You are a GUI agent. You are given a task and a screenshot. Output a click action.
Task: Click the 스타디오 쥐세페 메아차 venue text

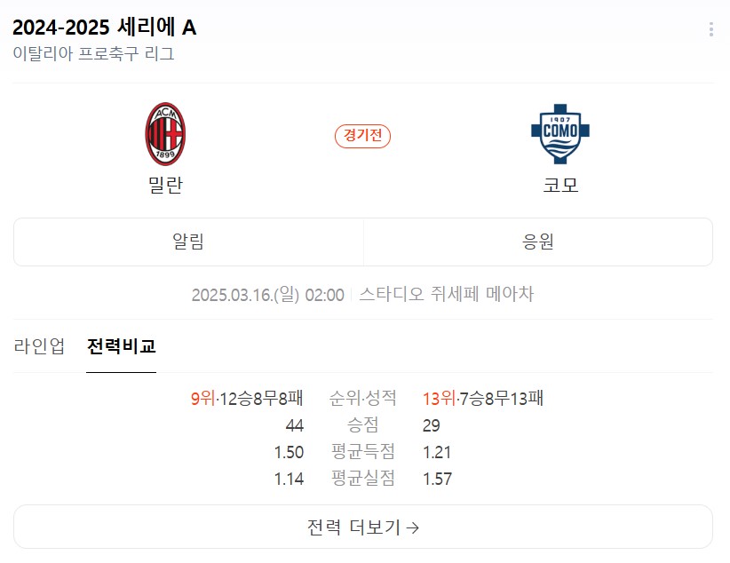(x=446, y=294)
